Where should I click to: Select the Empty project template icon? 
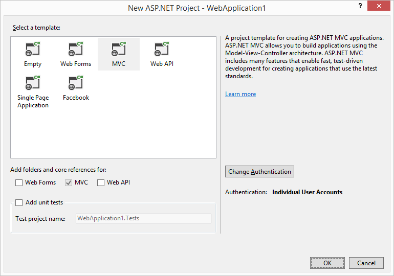pos(33,50)
